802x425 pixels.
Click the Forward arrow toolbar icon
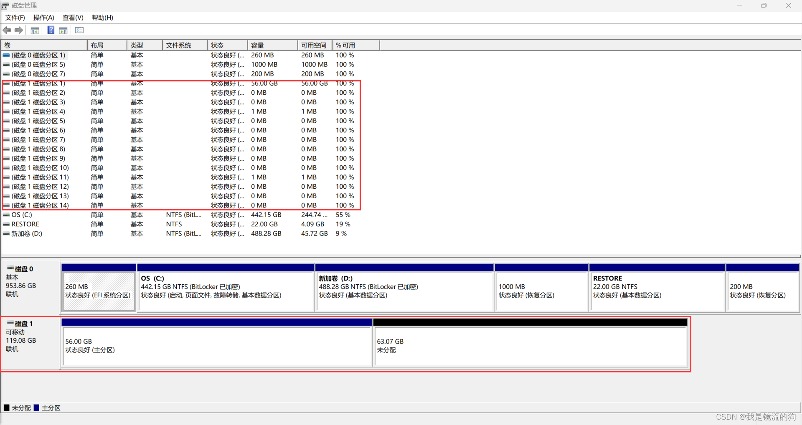(19, 30)
